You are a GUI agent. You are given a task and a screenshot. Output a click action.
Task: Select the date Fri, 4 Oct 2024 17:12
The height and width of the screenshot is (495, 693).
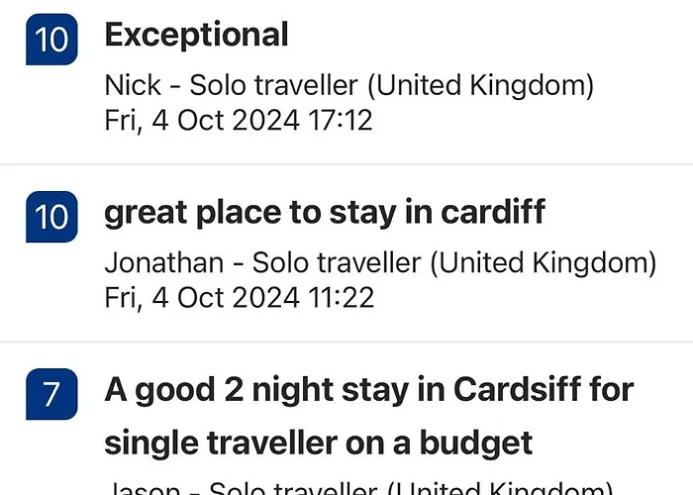pos(238,121)
